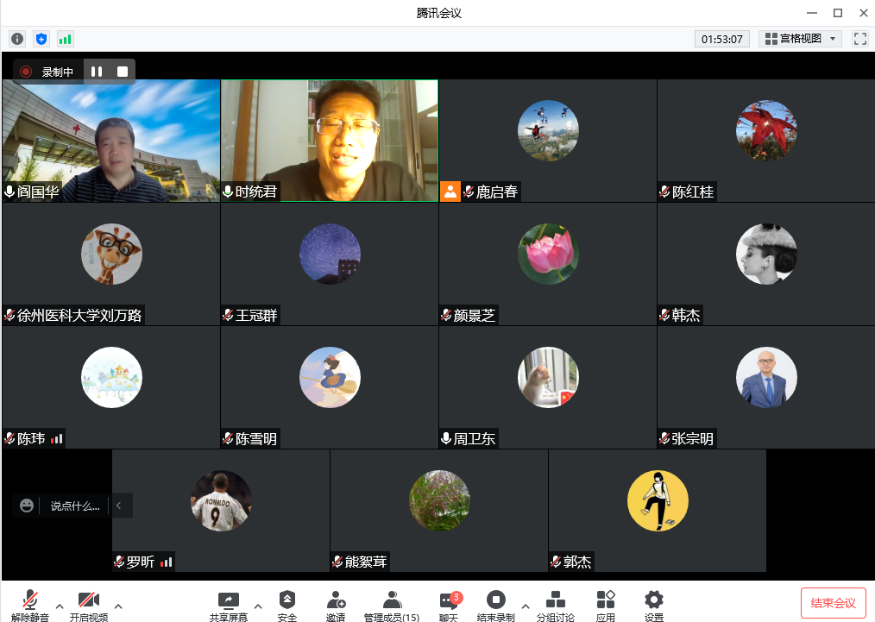Open 管理成员 participant list
Screen dimensions: 875x622
392,606
